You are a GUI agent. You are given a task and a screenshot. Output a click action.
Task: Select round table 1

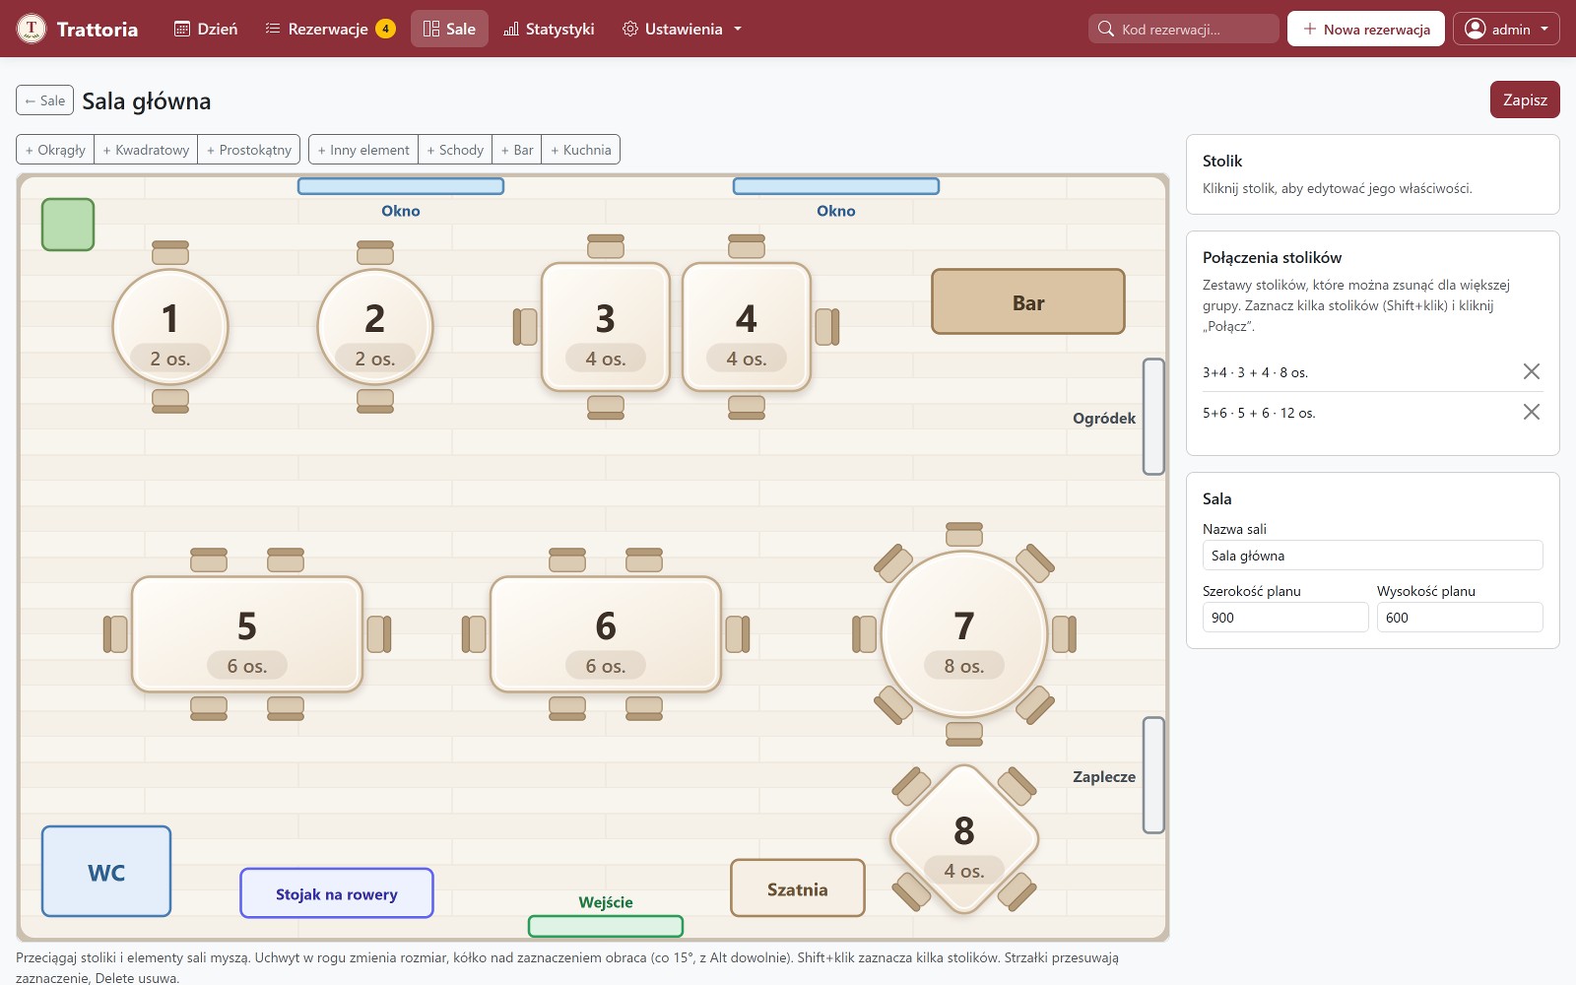pos(170,326)
